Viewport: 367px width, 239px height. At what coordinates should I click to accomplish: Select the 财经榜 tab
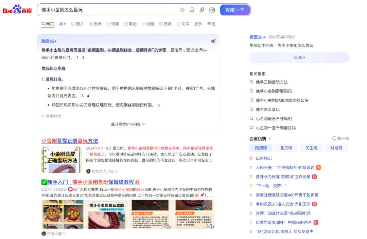click(336, 148)
